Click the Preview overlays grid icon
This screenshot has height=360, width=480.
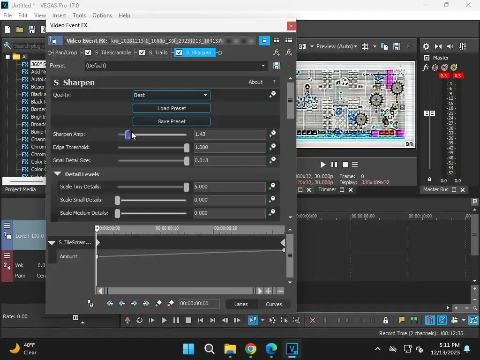365,46
